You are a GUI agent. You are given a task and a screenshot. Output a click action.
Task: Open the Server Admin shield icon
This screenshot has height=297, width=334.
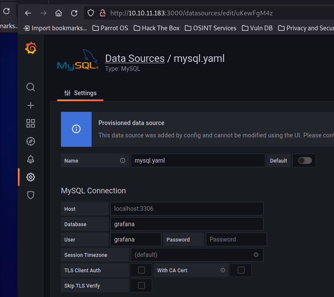click(31, 195)
